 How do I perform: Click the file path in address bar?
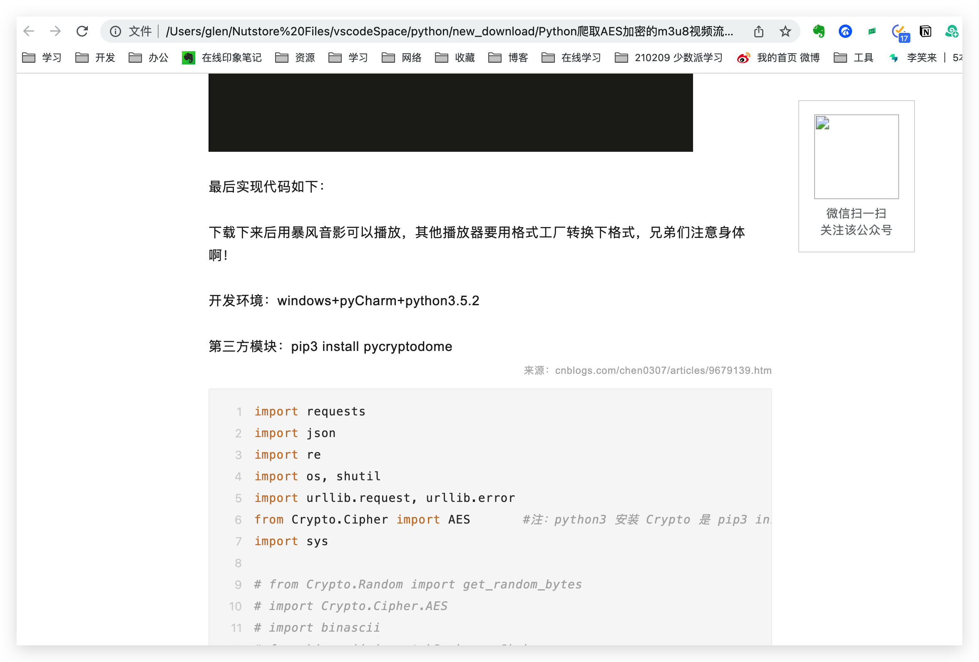click(449, 31)
